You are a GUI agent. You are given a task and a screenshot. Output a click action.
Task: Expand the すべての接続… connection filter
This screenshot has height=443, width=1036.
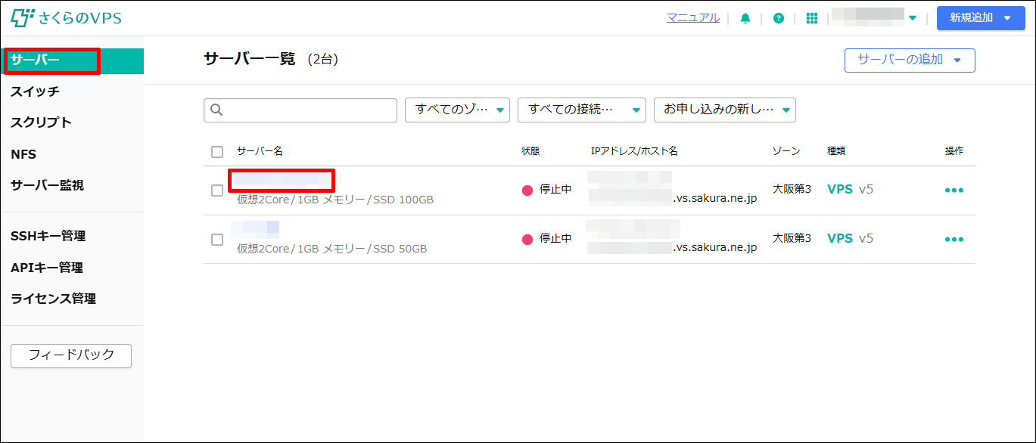(582, 110)
